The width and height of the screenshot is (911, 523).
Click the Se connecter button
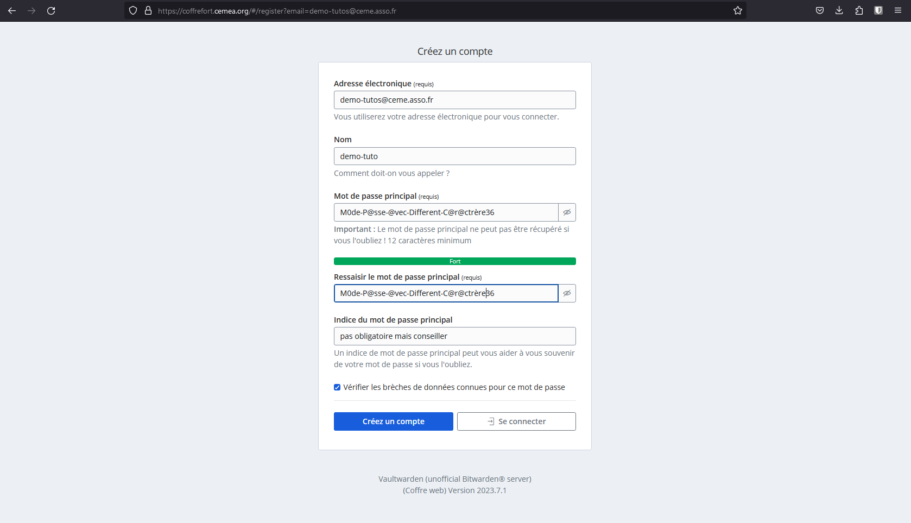click(516, 421)
